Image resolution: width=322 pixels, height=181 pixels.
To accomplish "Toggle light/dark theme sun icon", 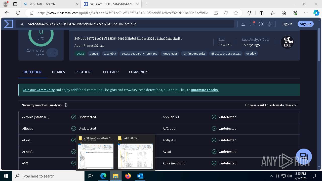I will pos(269,24).
